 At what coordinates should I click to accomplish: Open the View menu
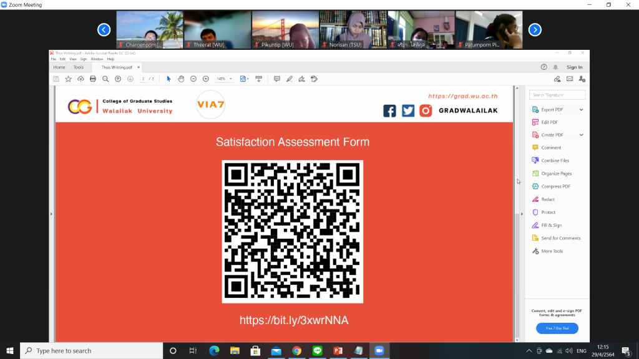pos(72,59)
